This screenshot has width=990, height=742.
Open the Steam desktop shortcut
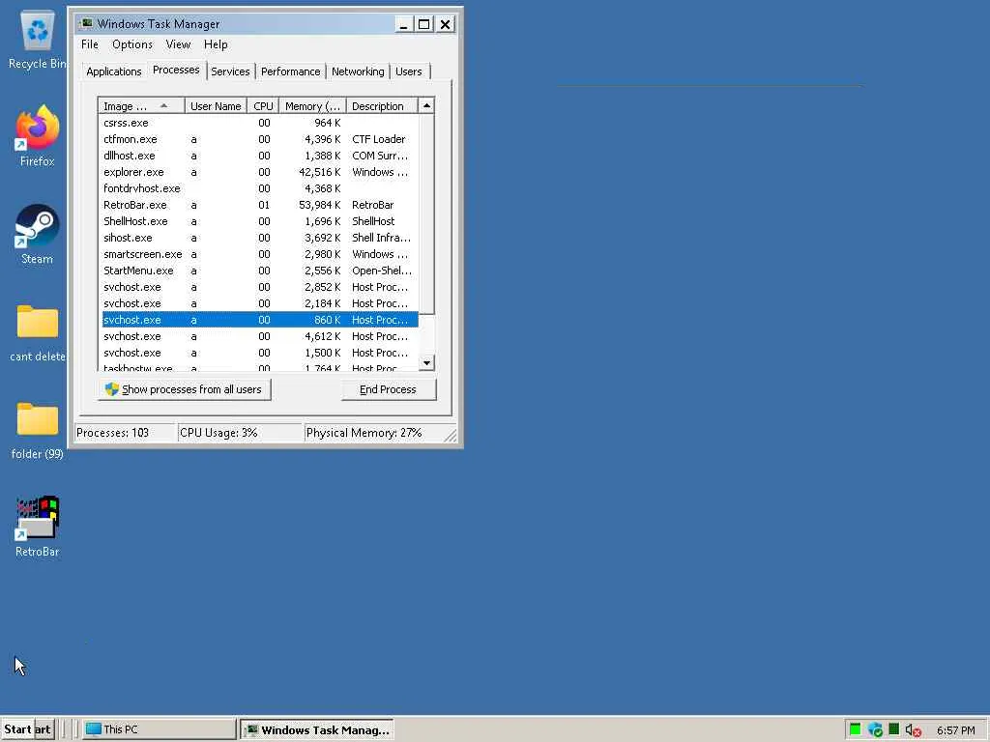[38, 235]
